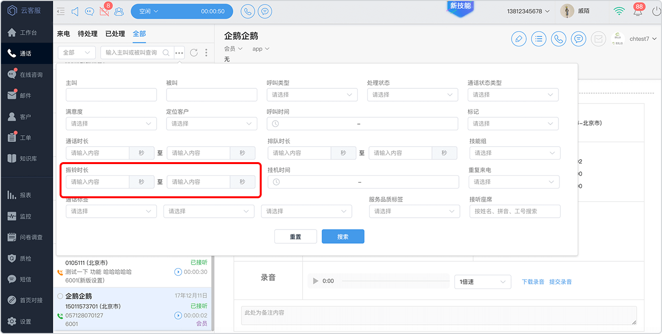Open 知识库 in the sidebar
This screenshot has height=334, width=662.
(26, 159)
